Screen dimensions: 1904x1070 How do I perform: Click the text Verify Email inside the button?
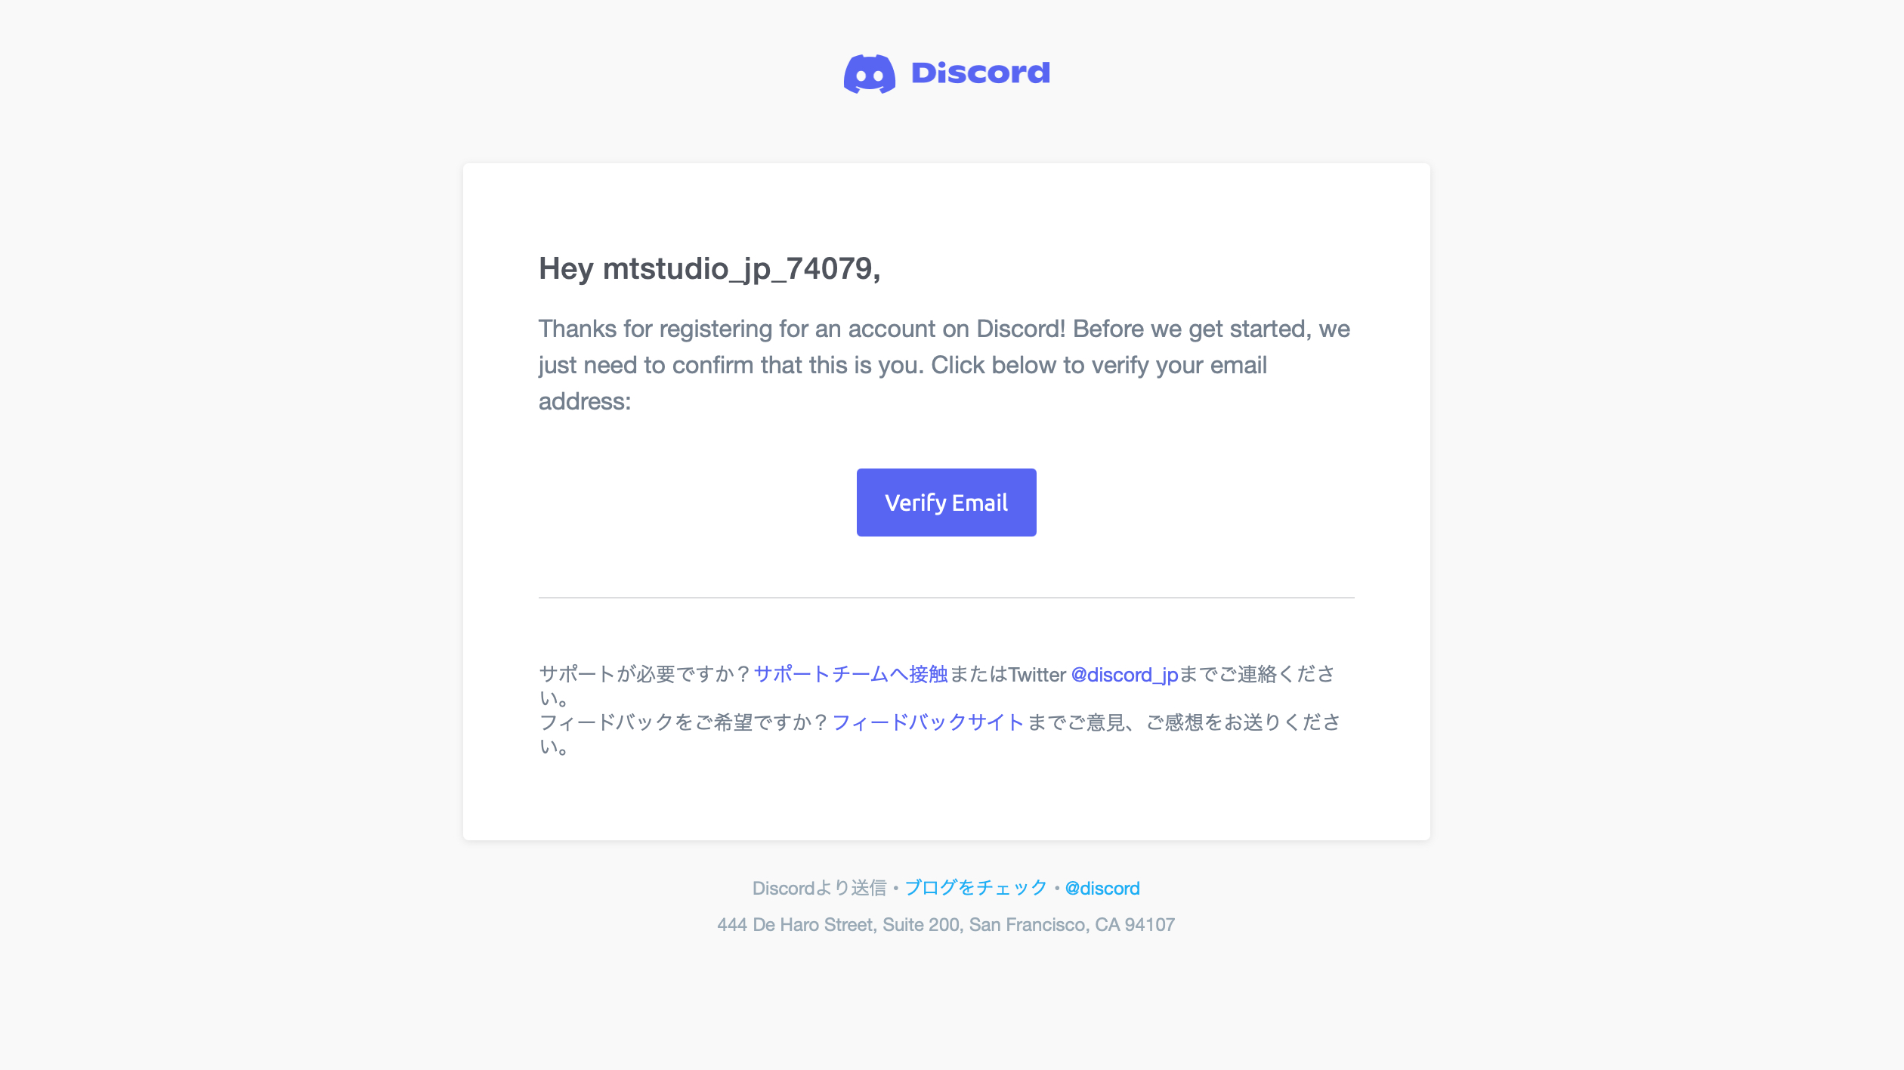tap(947, 502)
